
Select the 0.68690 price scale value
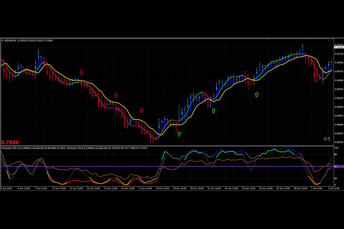tap(339, 125)
